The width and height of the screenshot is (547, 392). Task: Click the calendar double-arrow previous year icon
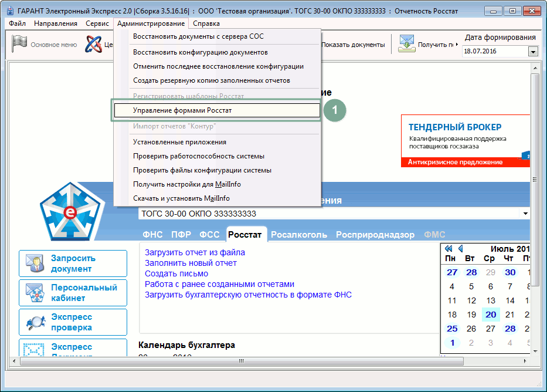(449, 249)
